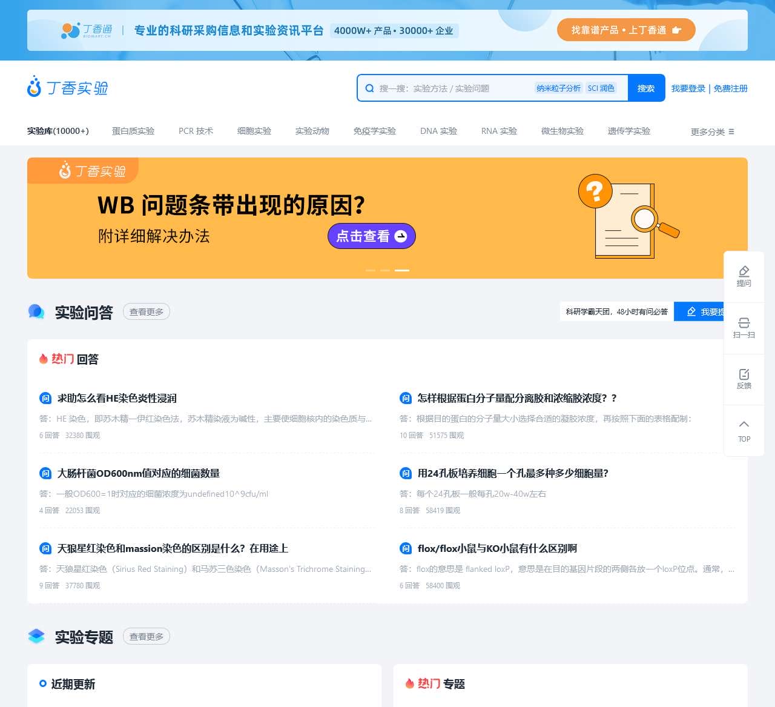The image size is (775, 707).
Task: Select the third banner carousel indicator
Action: 402,270
